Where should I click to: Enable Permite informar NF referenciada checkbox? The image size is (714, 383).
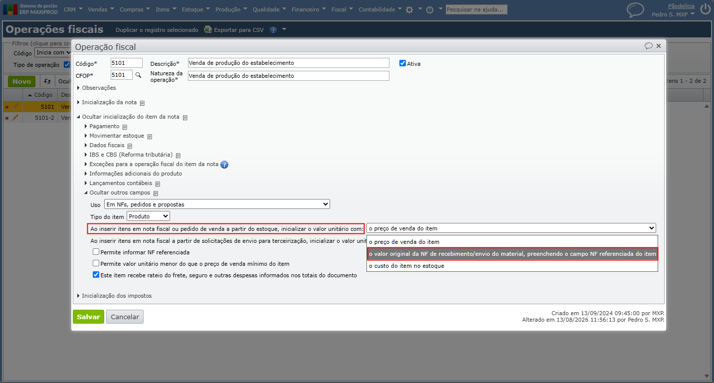point(96,252)
